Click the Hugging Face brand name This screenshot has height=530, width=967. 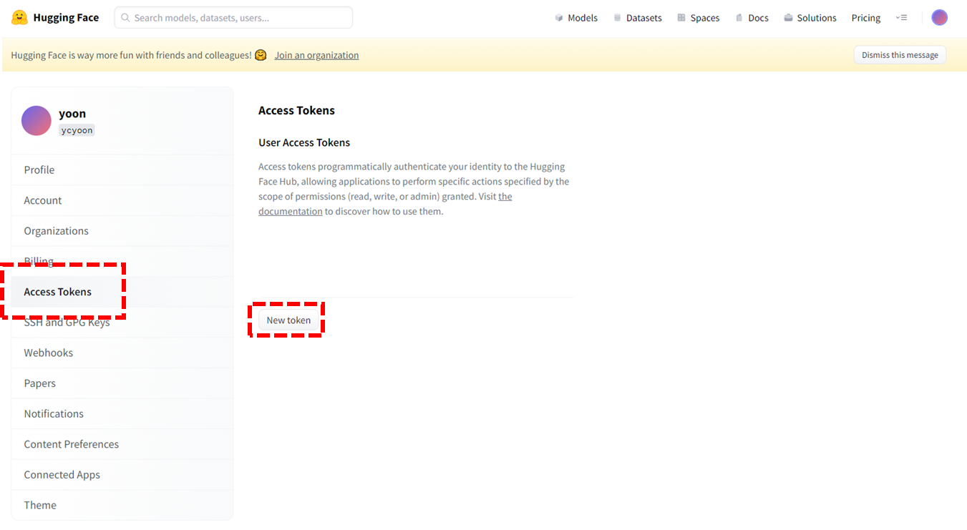pyautogui.click(x=66, y=18)
